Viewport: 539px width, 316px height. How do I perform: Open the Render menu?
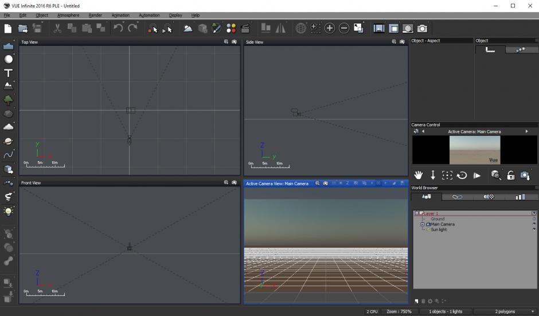click(95, 15)
